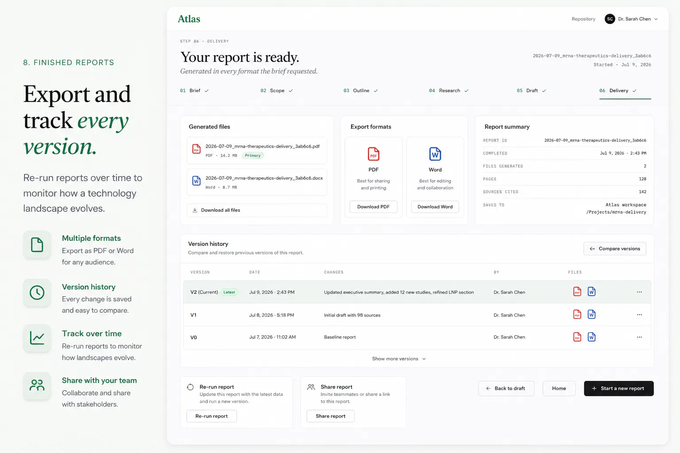This screenshot has width=680, height=453.
Task: Click Download PDF button
Action: click(374, 207)
